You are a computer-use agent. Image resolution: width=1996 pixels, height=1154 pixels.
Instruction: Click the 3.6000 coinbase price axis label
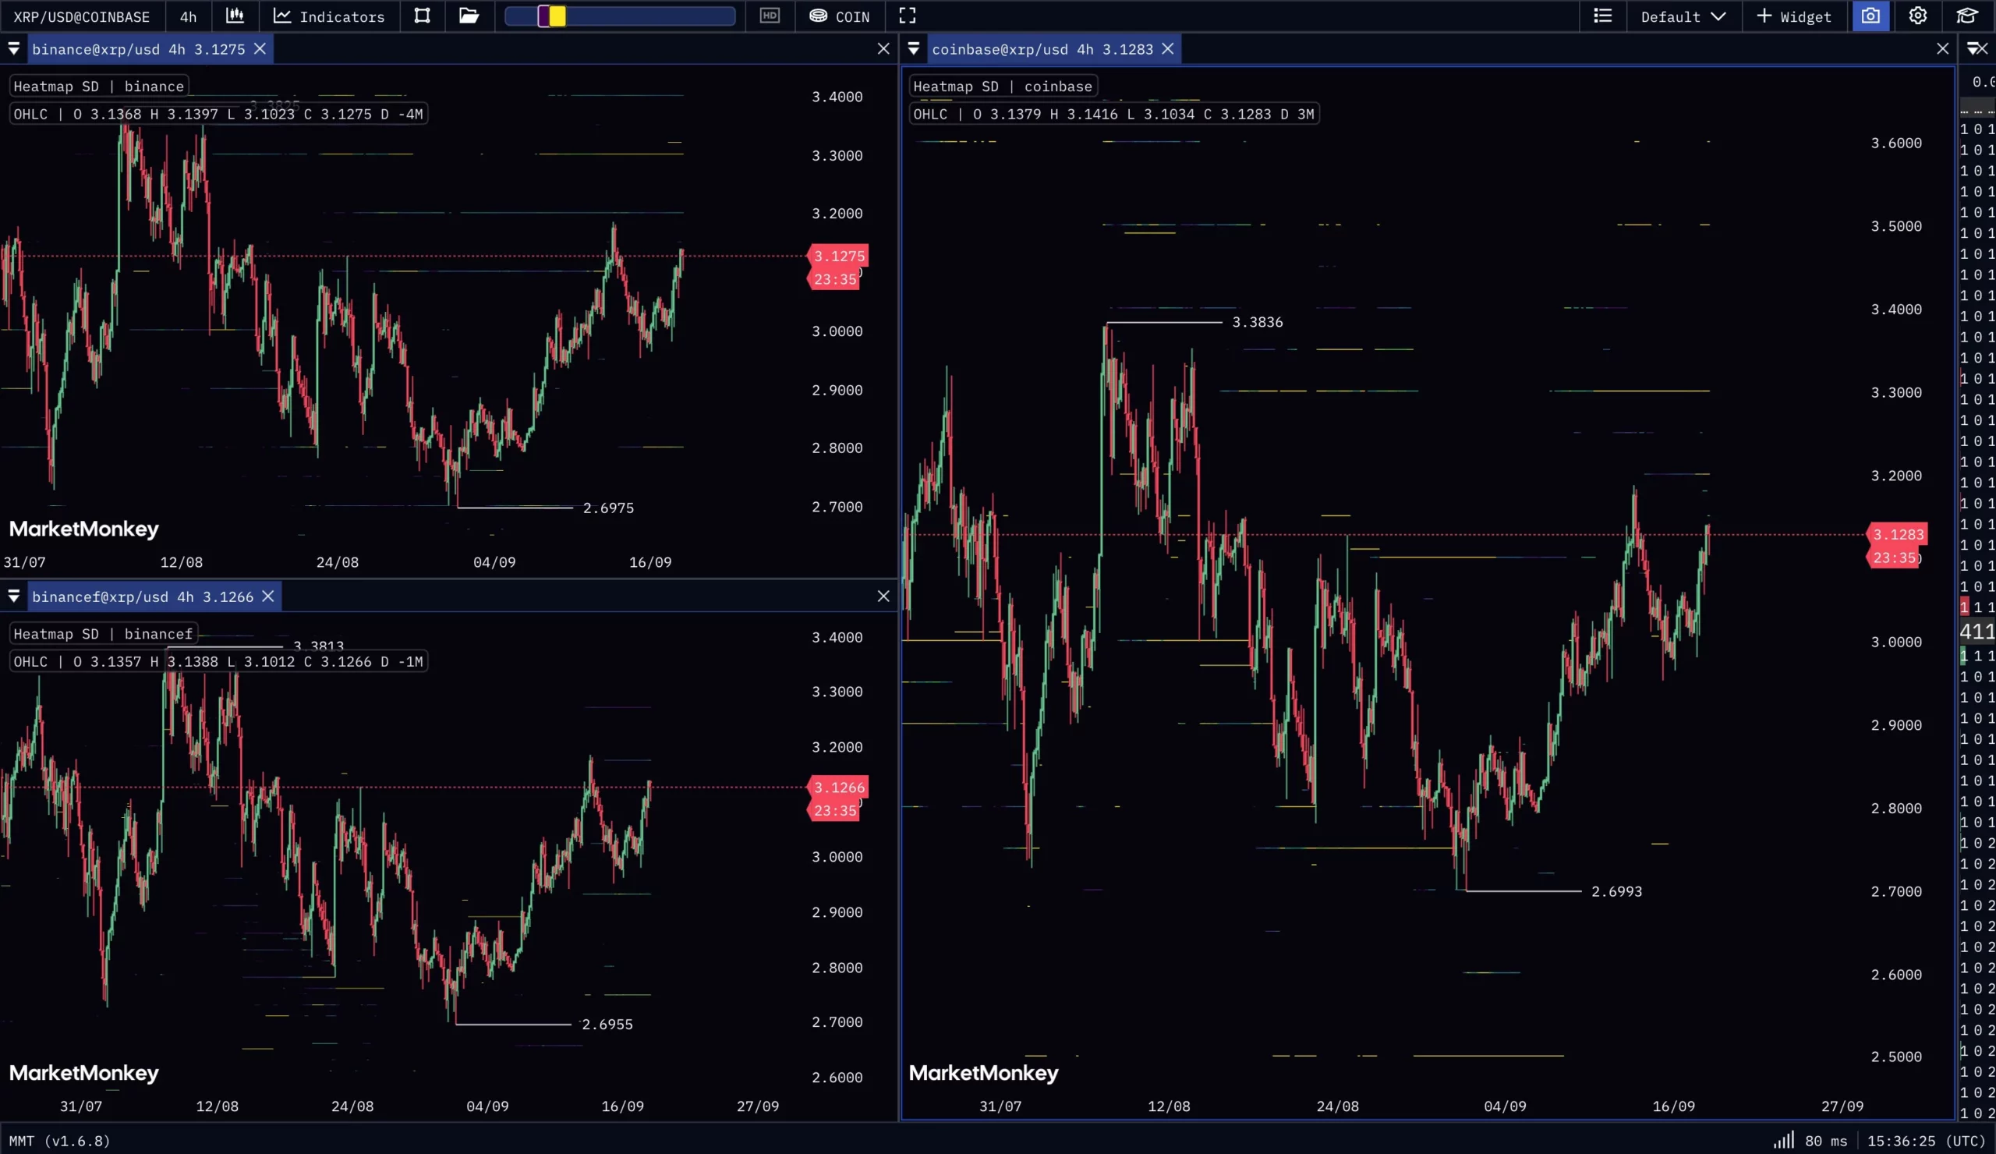tap(1896, 143)
